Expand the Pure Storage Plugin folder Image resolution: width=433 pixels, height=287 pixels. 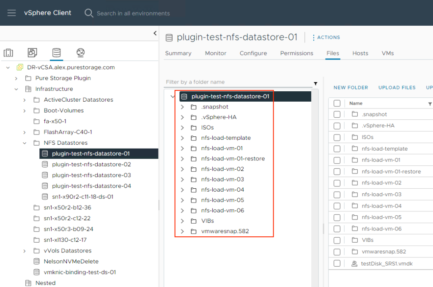(x=16, y=79)
